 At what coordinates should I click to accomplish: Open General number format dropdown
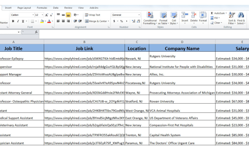(x=139, y=15)
